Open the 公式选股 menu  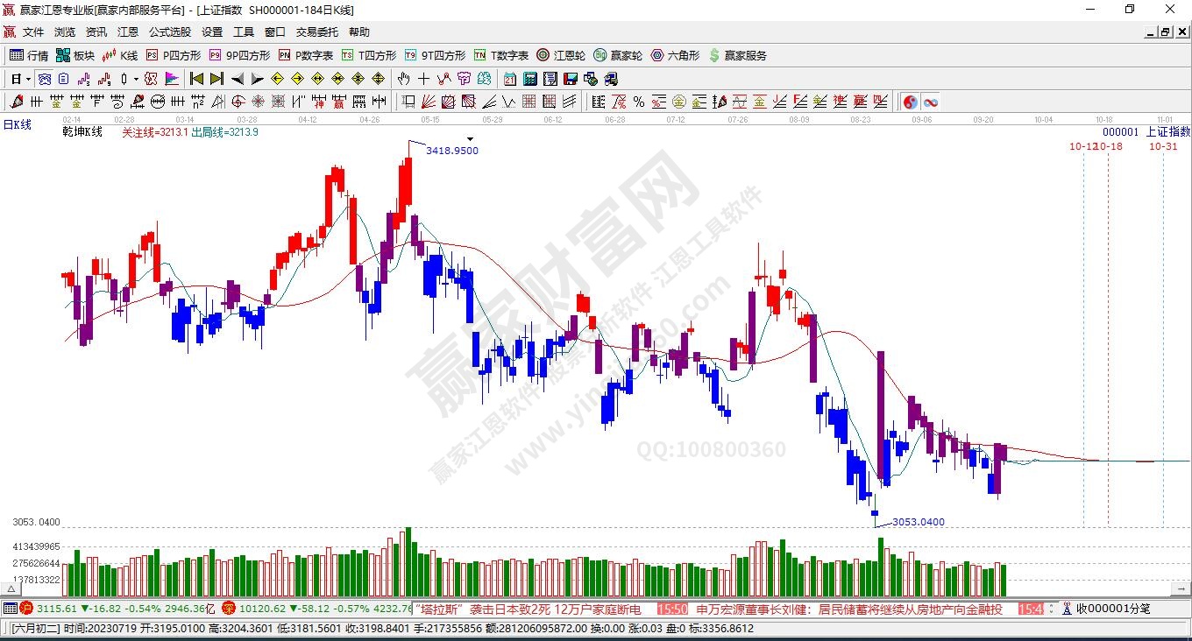pyautogui.click(x=169, y=32)
